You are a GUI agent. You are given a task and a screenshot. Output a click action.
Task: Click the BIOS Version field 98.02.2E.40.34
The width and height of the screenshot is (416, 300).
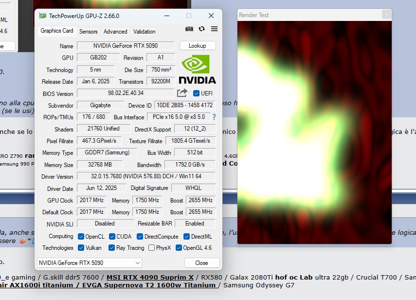point(126,93)
